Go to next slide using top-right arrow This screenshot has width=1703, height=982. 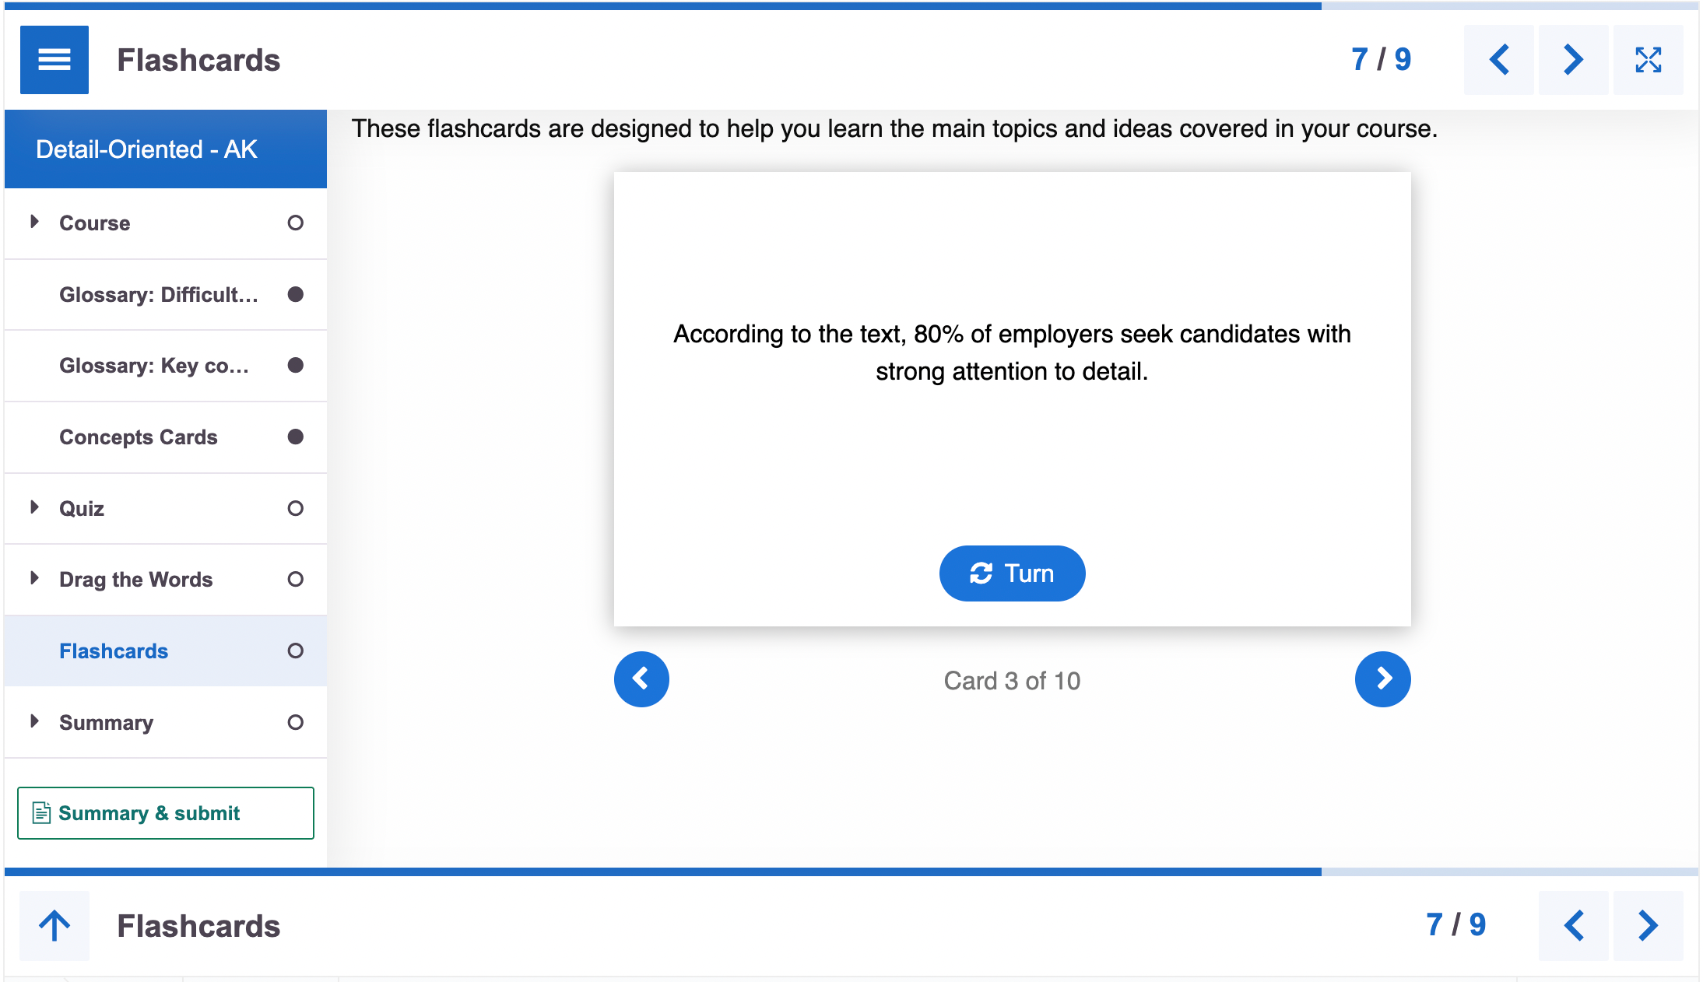1573,59
